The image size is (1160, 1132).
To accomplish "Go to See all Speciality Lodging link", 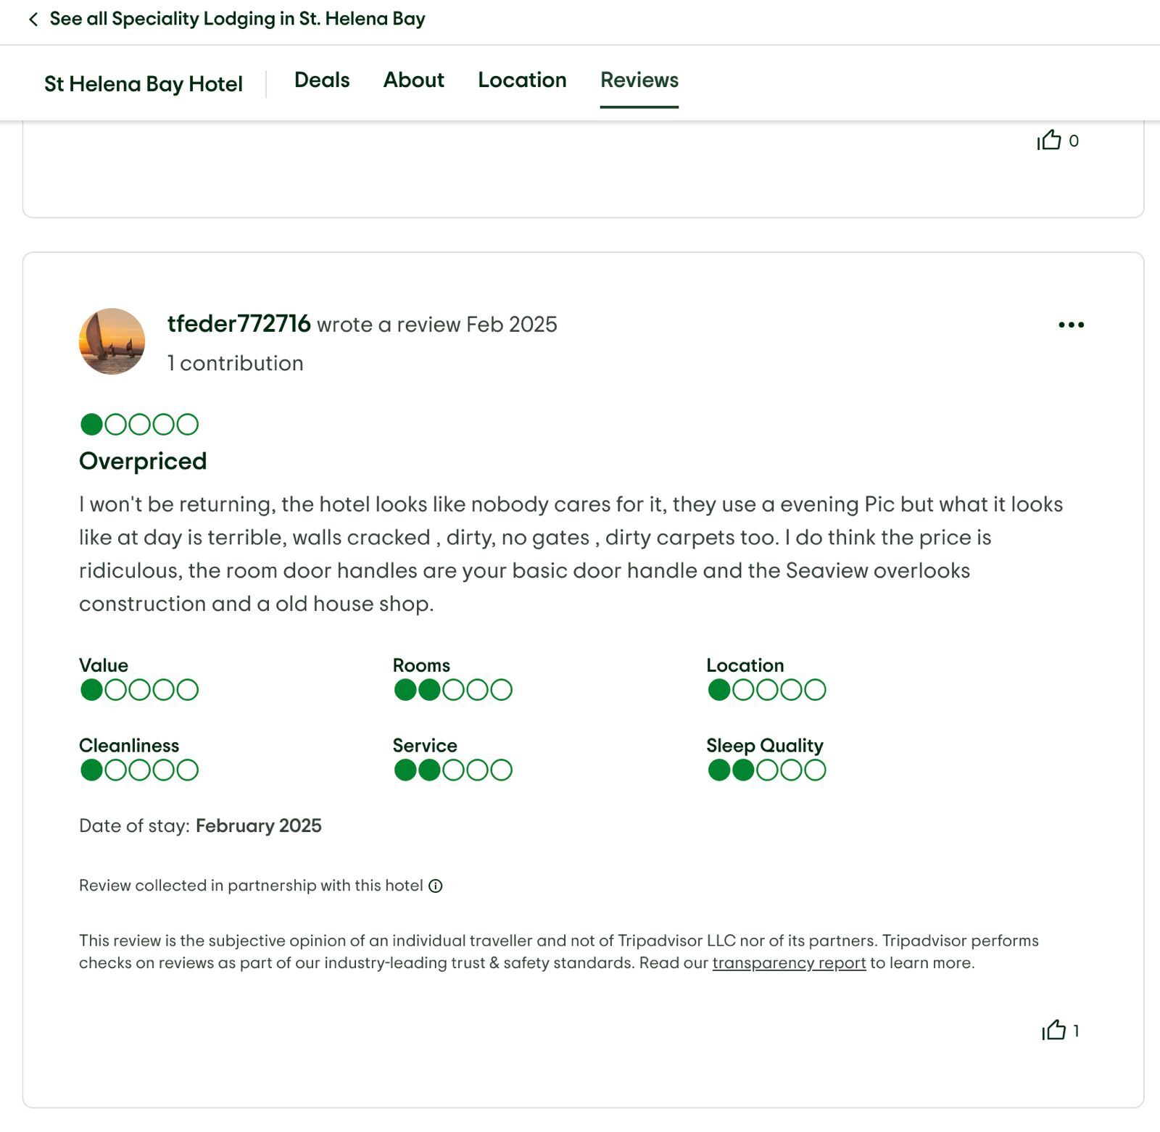I will 237,19.
